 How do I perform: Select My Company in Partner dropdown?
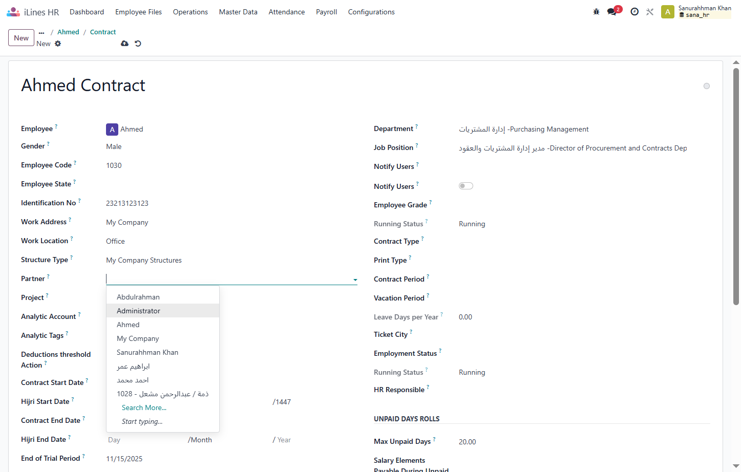(163, 338)
